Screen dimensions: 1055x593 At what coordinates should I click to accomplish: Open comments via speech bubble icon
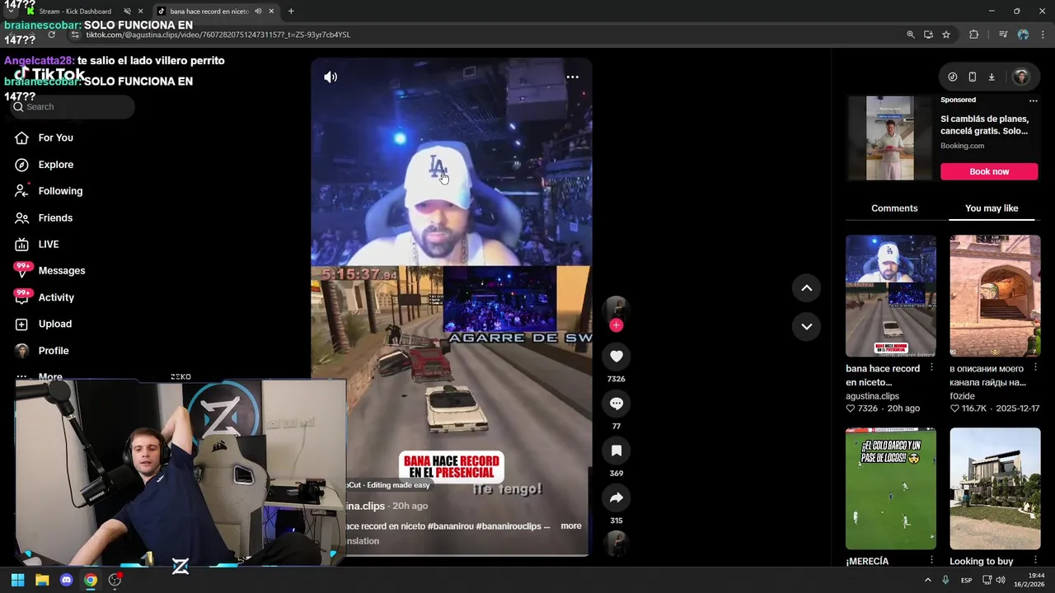pyautogui.click(x=616, y=404)
